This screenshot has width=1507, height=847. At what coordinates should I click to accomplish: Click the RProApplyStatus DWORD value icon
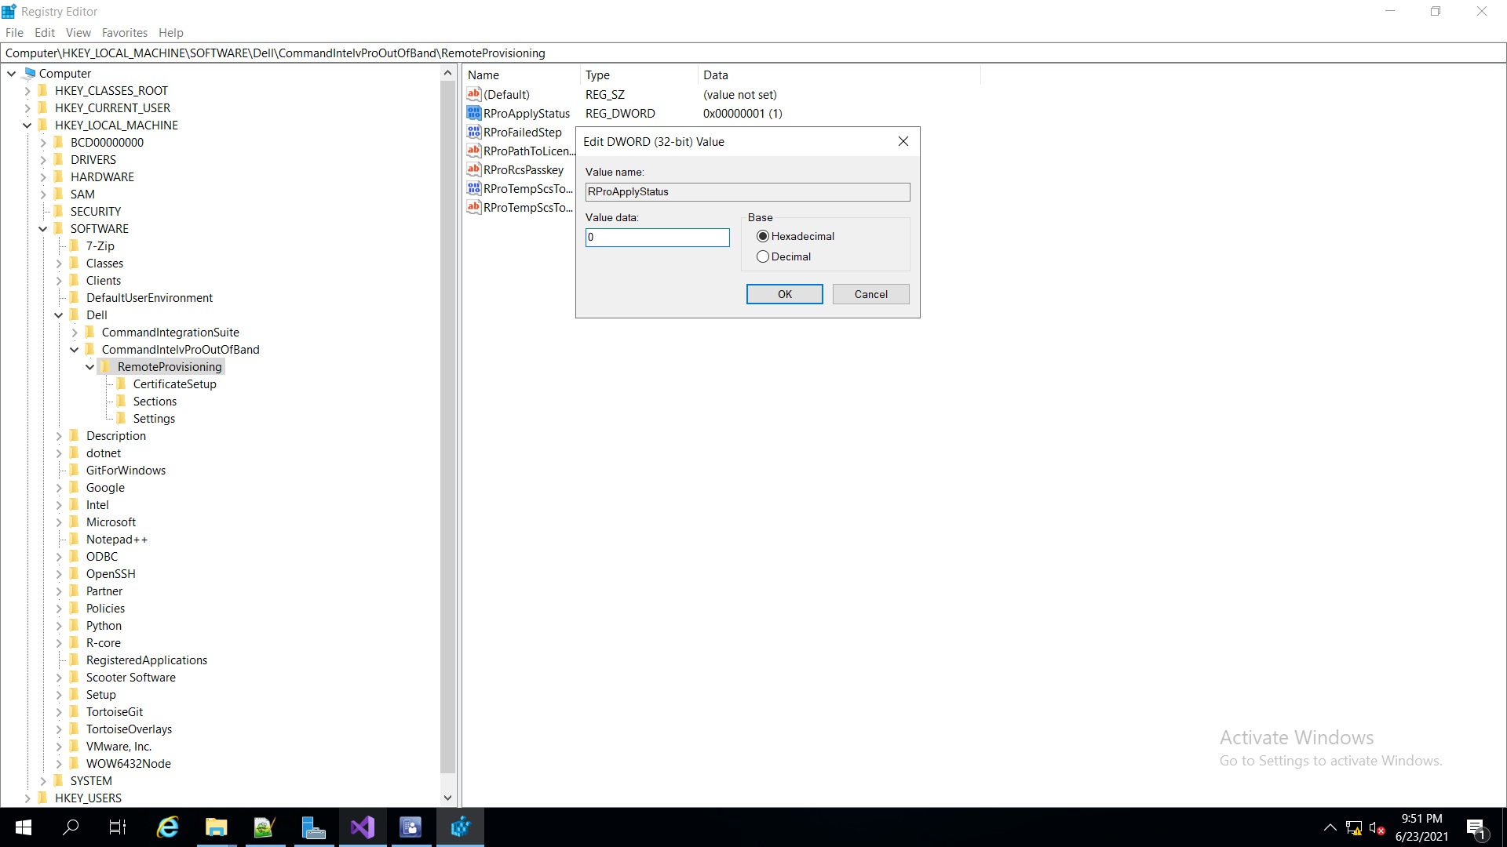click(x=473, y=113)
